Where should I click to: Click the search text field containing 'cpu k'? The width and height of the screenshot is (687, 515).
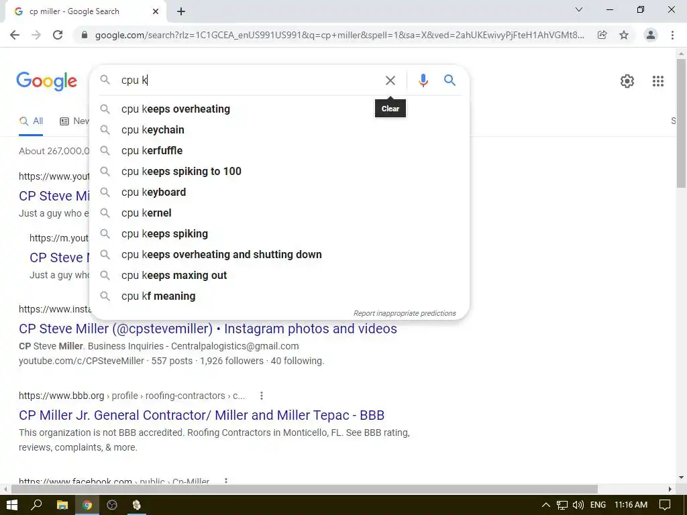(249, 80)
